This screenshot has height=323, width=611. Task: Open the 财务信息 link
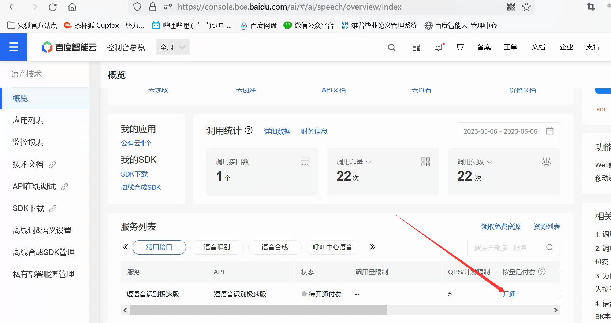(x=314, y=131)
